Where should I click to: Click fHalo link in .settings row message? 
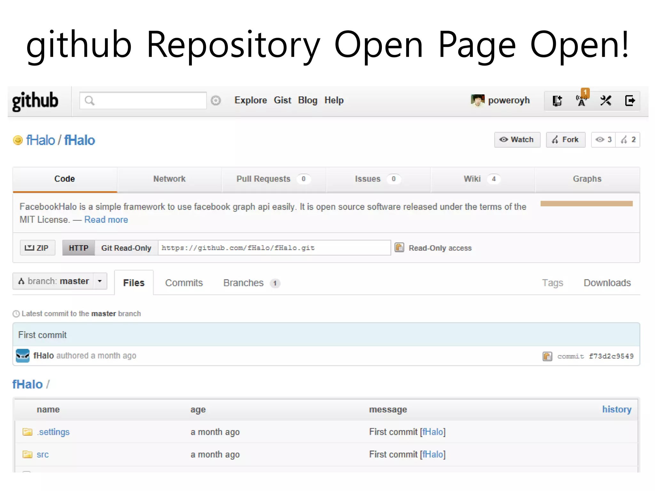[433, 432]
